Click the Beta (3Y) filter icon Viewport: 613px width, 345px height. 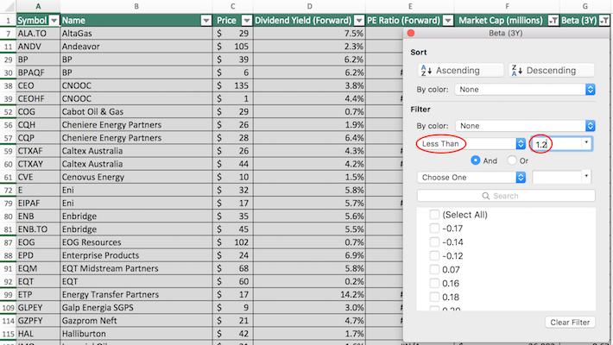[x=605, y=19]
